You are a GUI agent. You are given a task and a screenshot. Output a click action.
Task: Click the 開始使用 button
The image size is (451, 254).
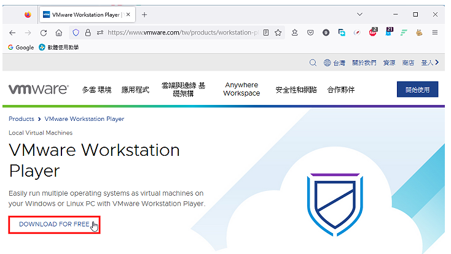coord(417,90)
